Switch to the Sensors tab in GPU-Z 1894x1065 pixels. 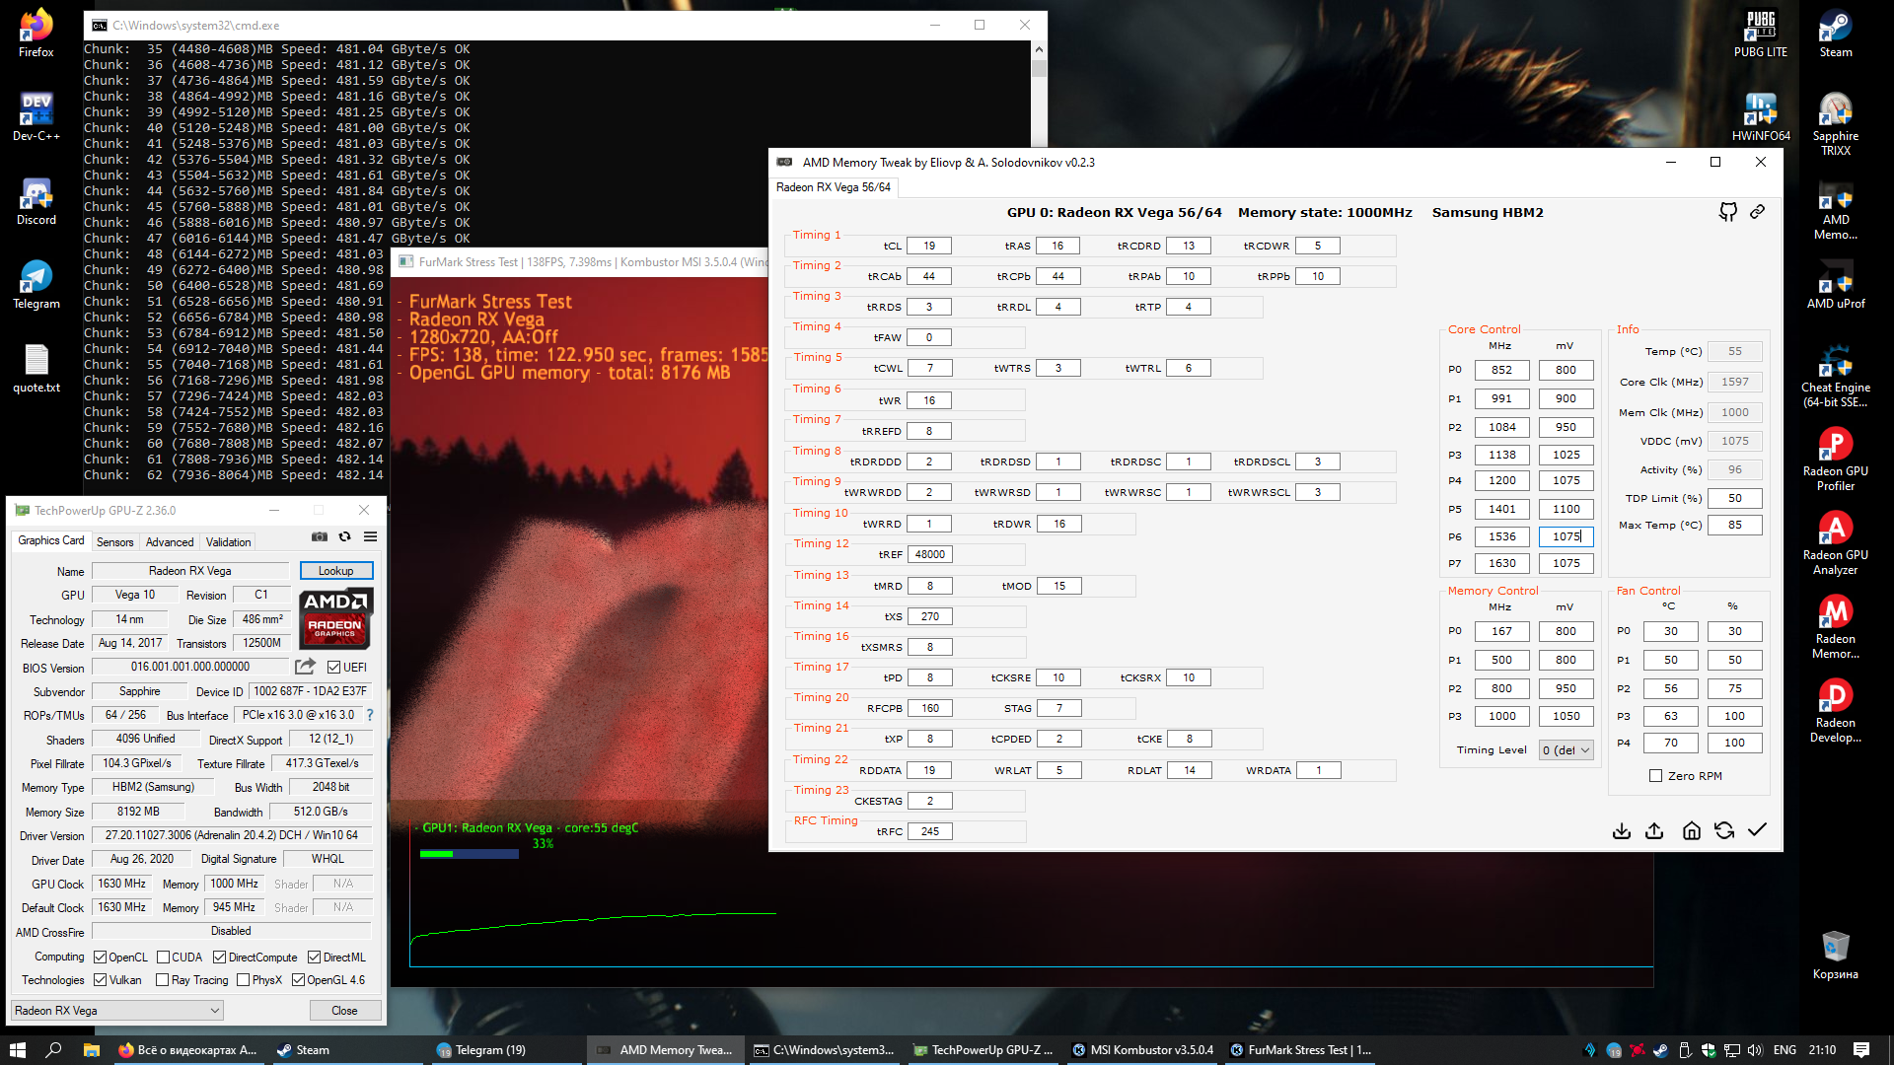coord(114,542)
